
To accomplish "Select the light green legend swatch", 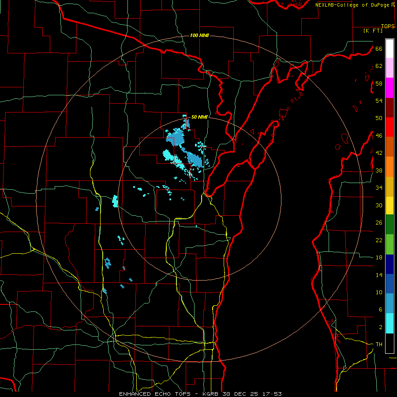I will point(390,244).
